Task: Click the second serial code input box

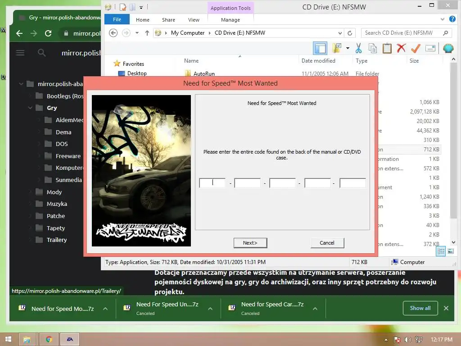Action: pyautogui.click(x=247, y=183)
